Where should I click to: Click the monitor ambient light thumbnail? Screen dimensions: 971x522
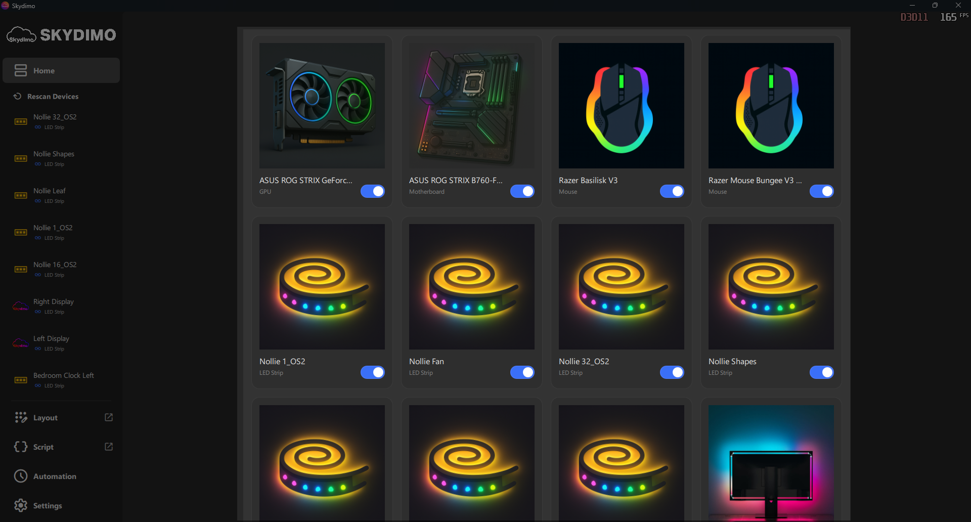tap(771, 463)
